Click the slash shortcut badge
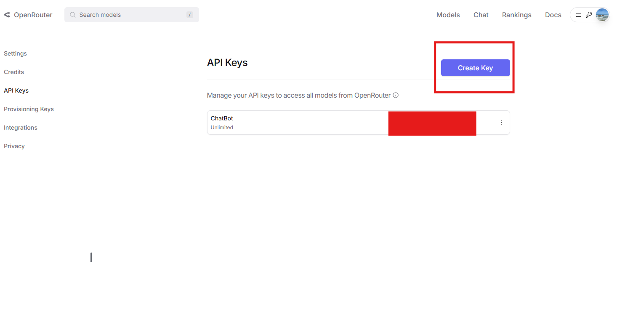 pos(190,15)
